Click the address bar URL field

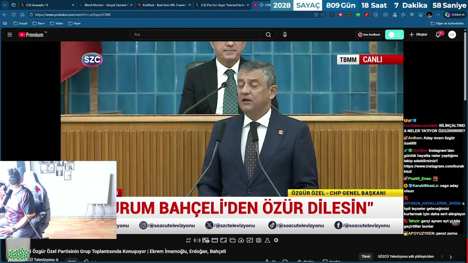point(172,15)
